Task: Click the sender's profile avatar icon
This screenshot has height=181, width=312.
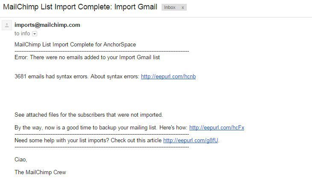Action: [x=6, y=26]
